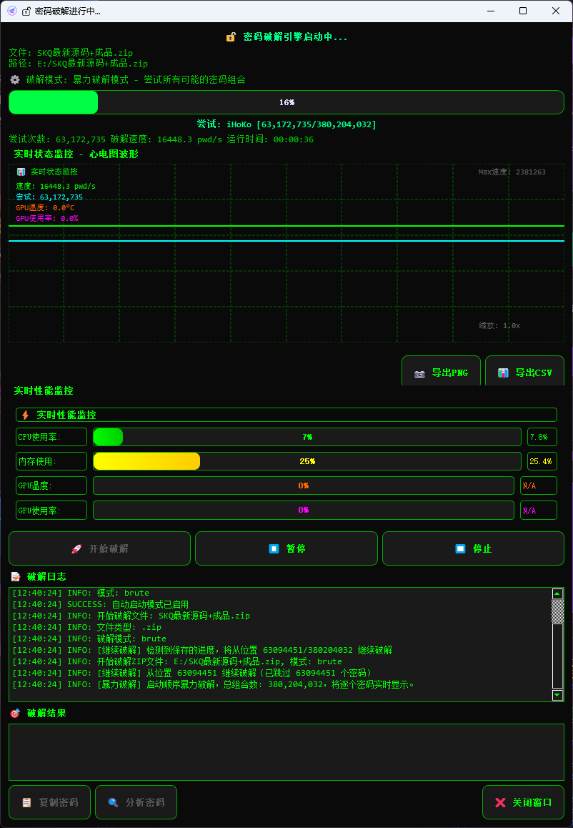
Task: Click the clipboard icon beside 复制密码
Action: pos(26,803)
